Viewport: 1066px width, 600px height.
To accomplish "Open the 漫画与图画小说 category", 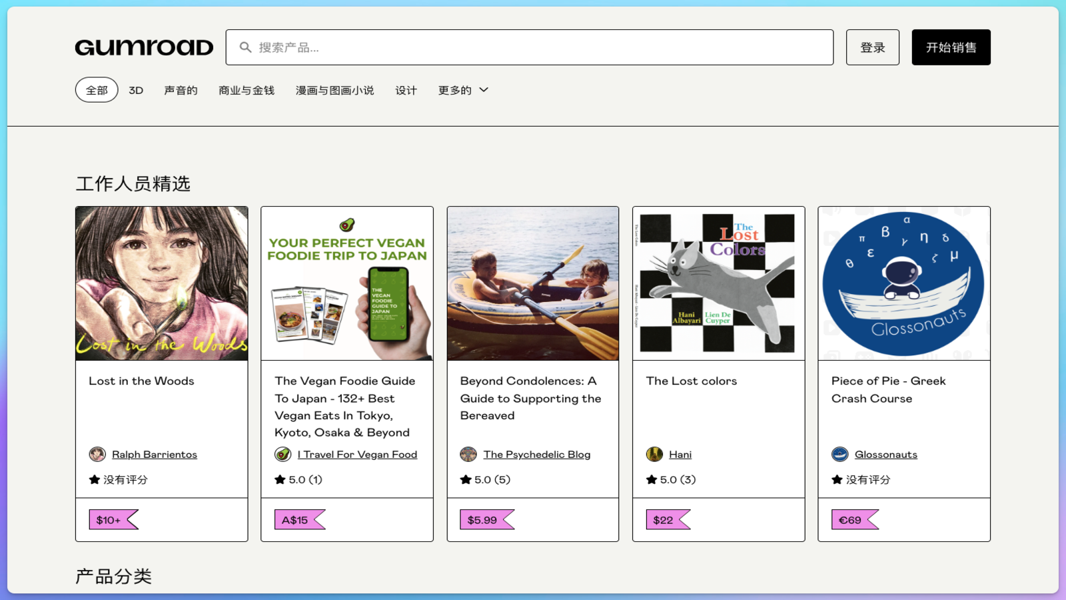I will (334, 90).
